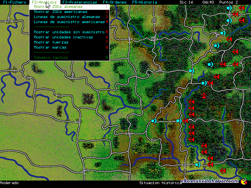Select the westernmost cyan American unit
The height and width of the screenshot is (188, 251).
(x=154, y=121)
